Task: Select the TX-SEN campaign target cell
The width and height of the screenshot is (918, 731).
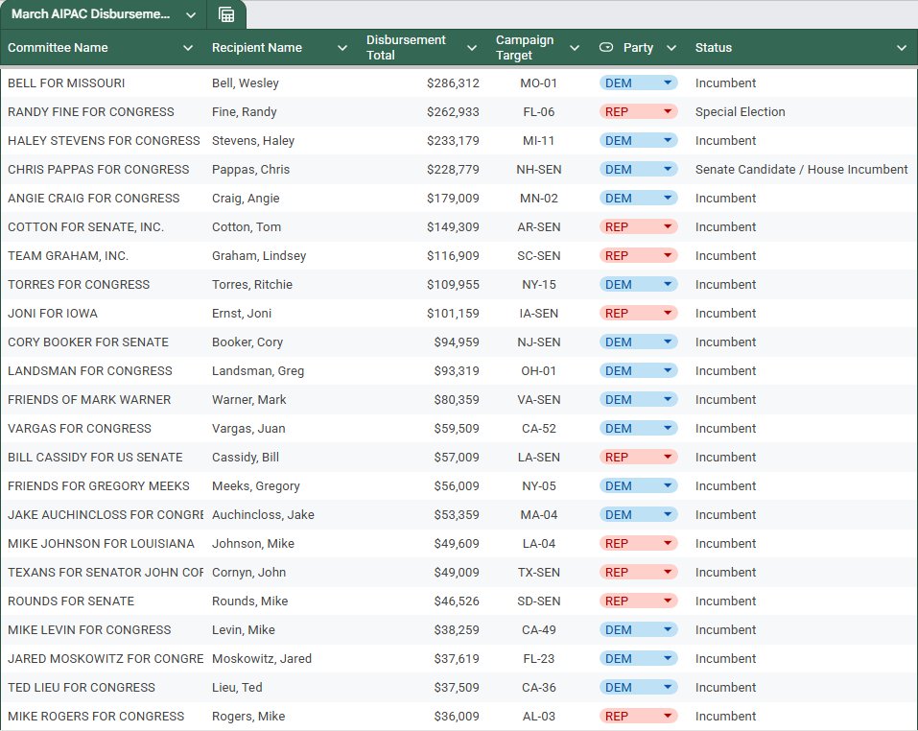Action: (539, 572)
